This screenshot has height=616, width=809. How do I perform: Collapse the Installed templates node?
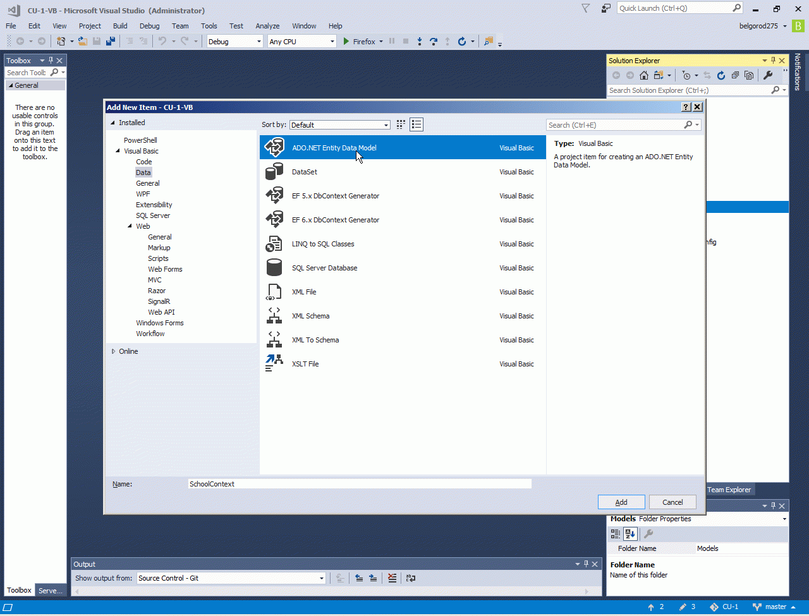(x=113, y=123)
